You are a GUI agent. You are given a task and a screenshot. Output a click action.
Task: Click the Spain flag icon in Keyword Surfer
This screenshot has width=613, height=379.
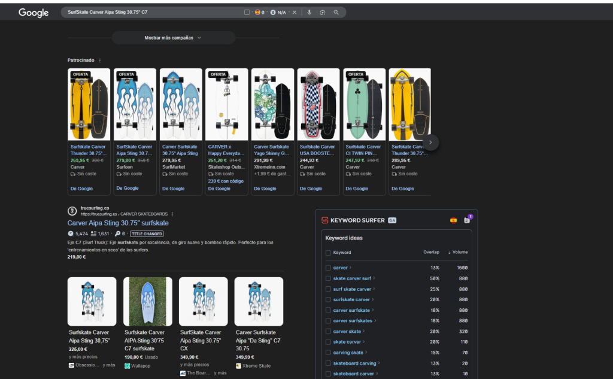[453, 220]
